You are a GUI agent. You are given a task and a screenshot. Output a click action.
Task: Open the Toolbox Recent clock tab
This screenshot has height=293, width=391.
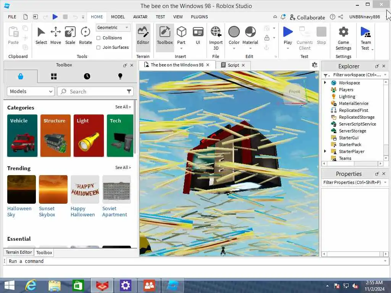point(87,76)
